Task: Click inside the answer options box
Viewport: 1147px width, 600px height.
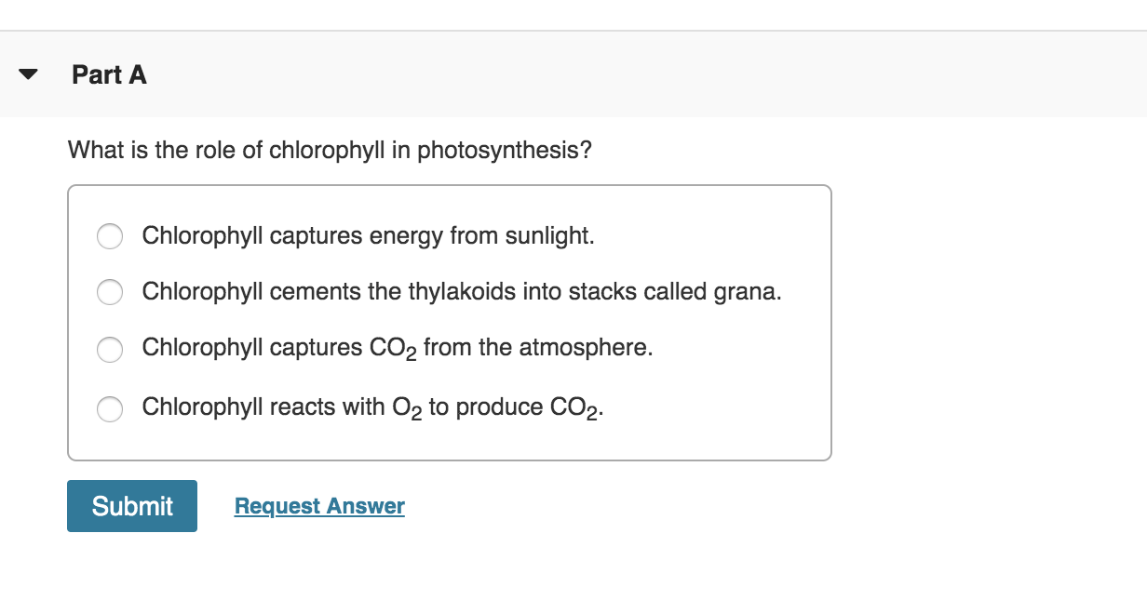Action: tap(450, 321)
